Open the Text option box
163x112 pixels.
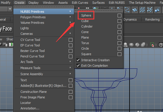pyautogui.click(x=70, y=80)
